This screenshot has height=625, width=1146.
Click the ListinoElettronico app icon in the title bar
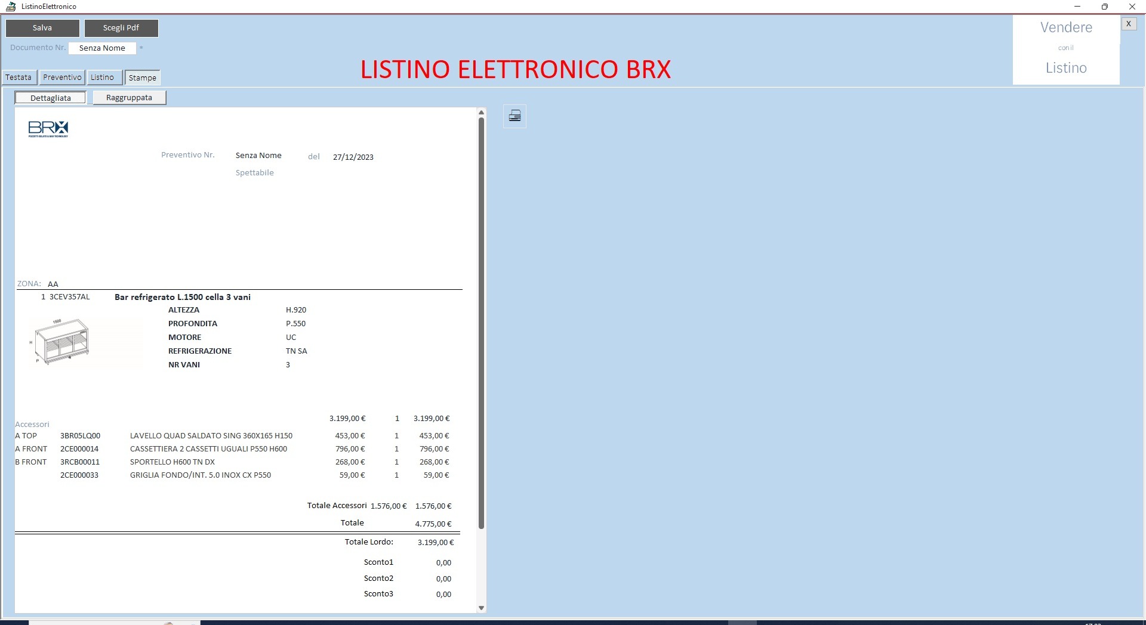coord(11,7)
